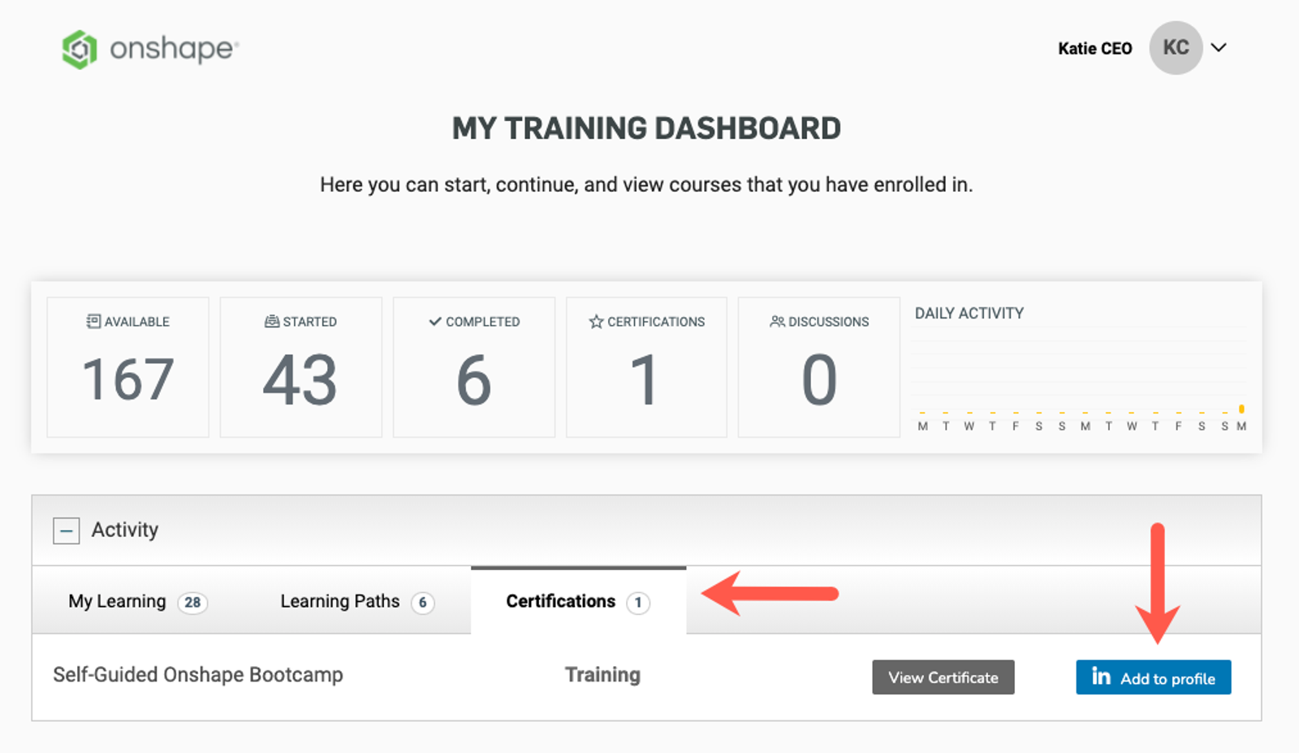Click the Started icon in stats tile
This screenshot has width=1299, height=753.
click(x=272, y=322)
